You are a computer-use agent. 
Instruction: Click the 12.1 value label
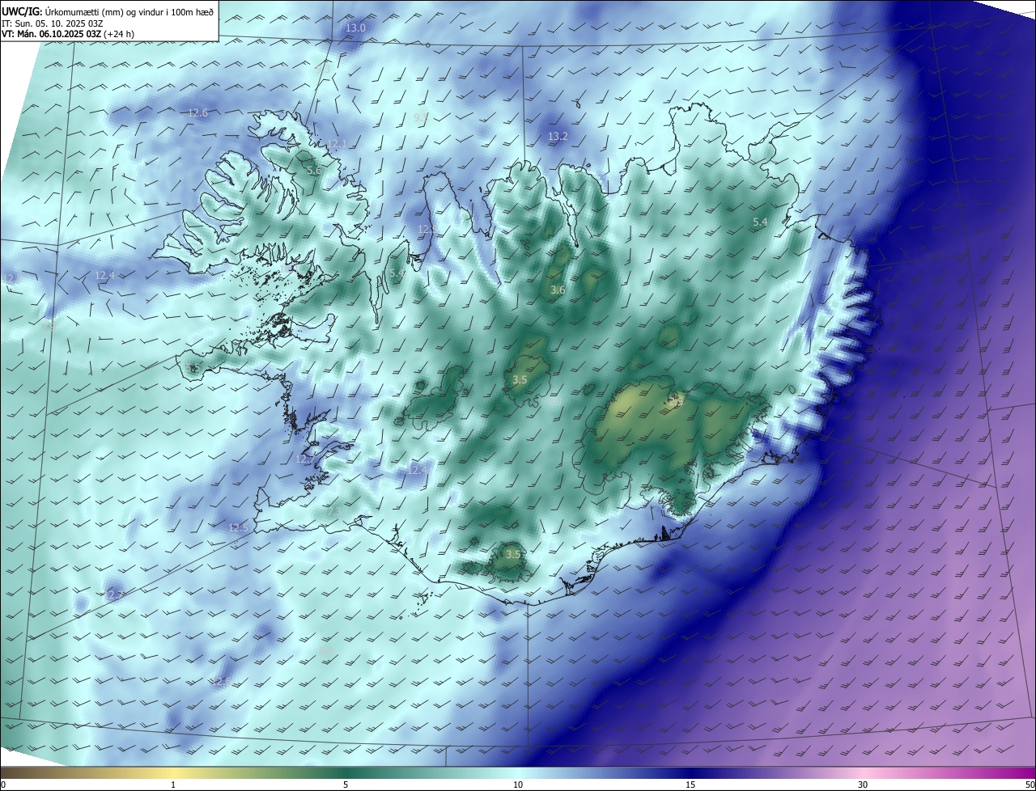click(x=337, y=144)
